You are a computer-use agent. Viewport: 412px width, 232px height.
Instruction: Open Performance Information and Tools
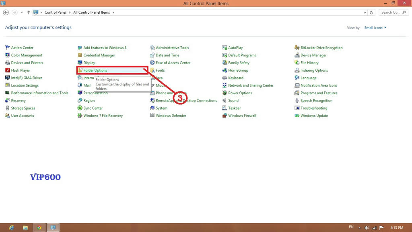[x=39, y=93]
